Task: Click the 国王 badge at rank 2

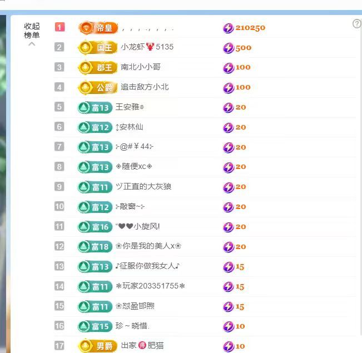Action: [x=98, y=48]
